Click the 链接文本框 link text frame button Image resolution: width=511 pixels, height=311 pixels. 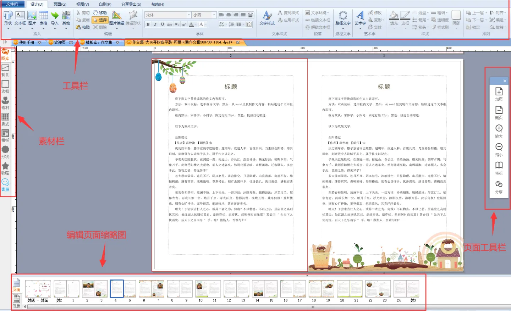pyautogui.click(x=318, y=20)
